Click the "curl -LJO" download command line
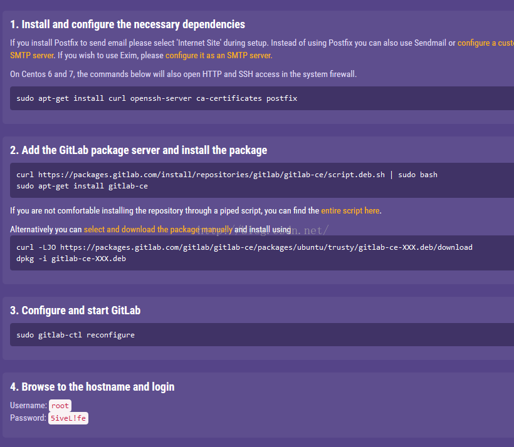 (244, 247)
